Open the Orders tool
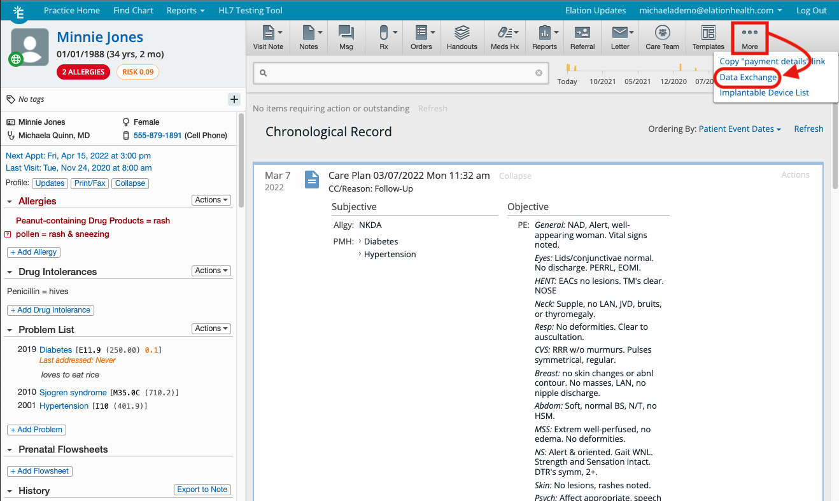839x501 pixels. [420, 37]
